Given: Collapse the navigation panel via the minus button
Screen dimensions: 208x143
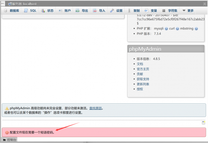Looking at the screenshot, I should [x=3, y=4].
